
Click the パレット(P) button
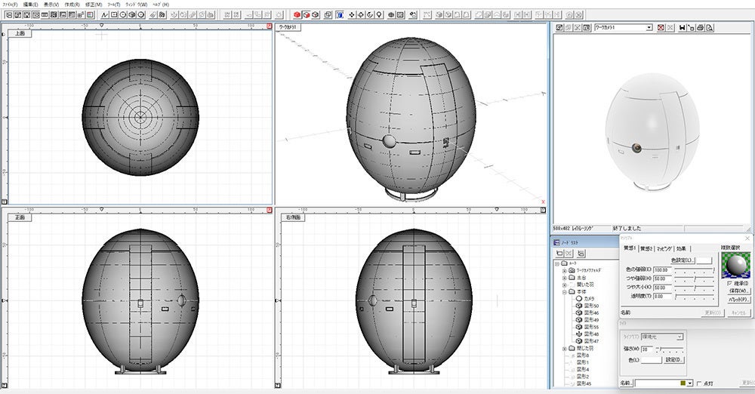[x=738, y=300]
